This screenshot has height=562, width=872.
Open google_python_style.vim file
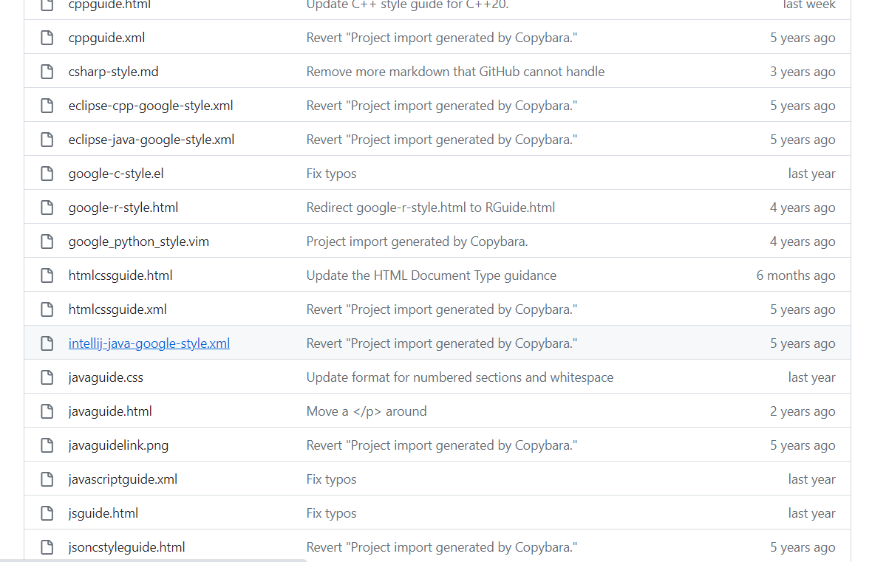coord(139,241)
